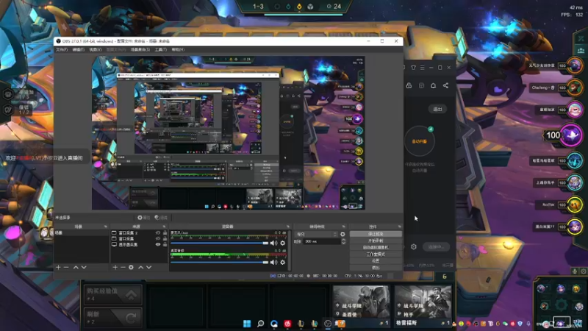This screenshot has width=588, height=331.
Task: Adjust top mixer channel volume slider
Action: click(219, 243)
